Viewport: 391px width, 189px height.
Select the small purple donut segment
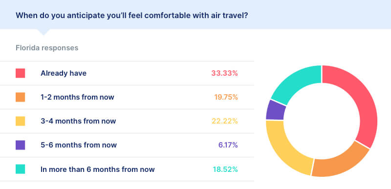point(275,110)
